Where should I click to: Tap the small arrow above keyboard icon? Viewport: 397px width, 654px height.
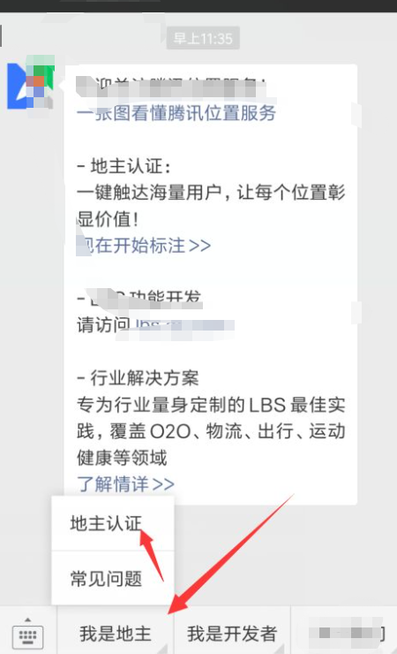(x=27, y=620)
